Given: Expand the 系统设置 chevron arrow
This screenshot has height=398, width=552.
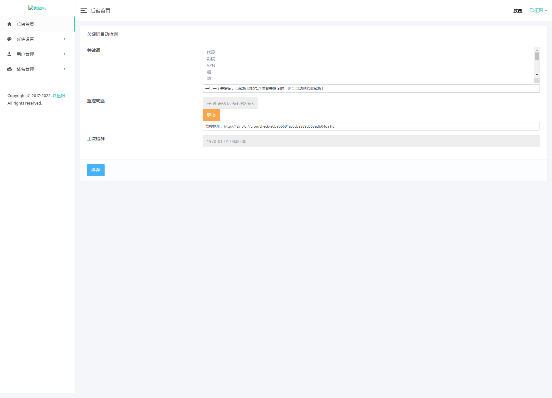Looking at the screenshot, I should click(x=65, y=39).
